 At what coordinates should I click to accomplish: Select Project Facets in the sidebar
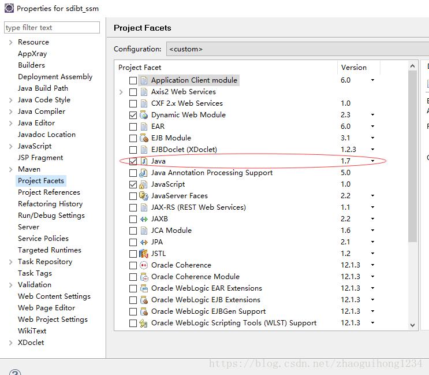[41, 181]
